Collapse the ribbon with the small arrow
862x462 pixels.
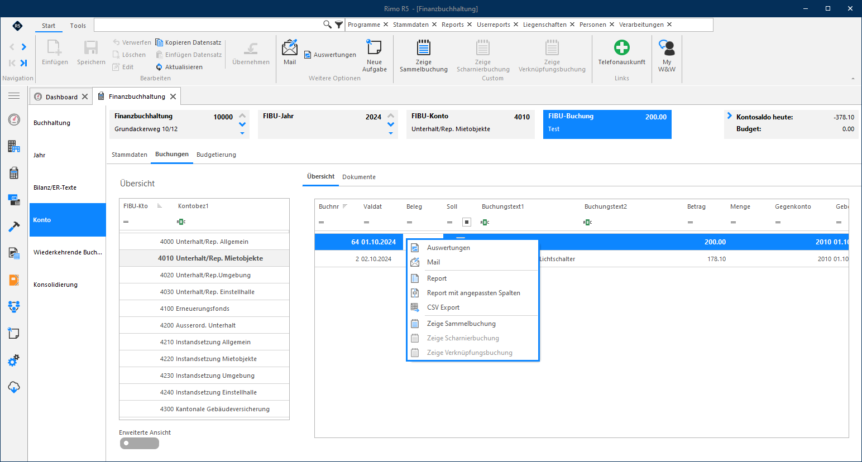click(x=853, y=79)
